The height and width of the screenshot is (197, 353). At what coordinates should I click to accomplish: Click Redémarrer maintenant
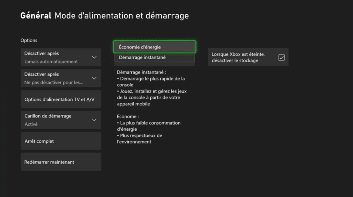[61, 162]
